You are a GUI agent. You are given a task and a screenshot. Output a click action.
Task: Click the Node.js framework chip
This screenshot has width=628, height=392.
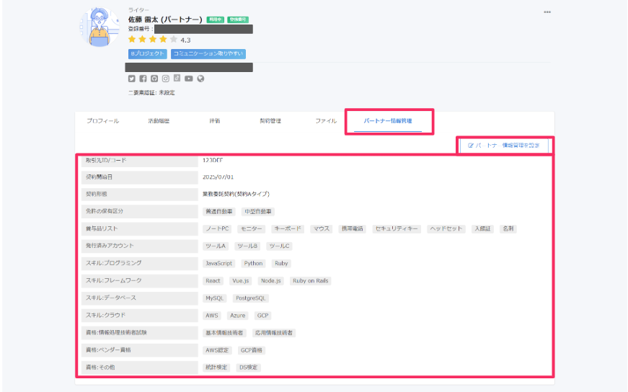(x=271, y=281)
